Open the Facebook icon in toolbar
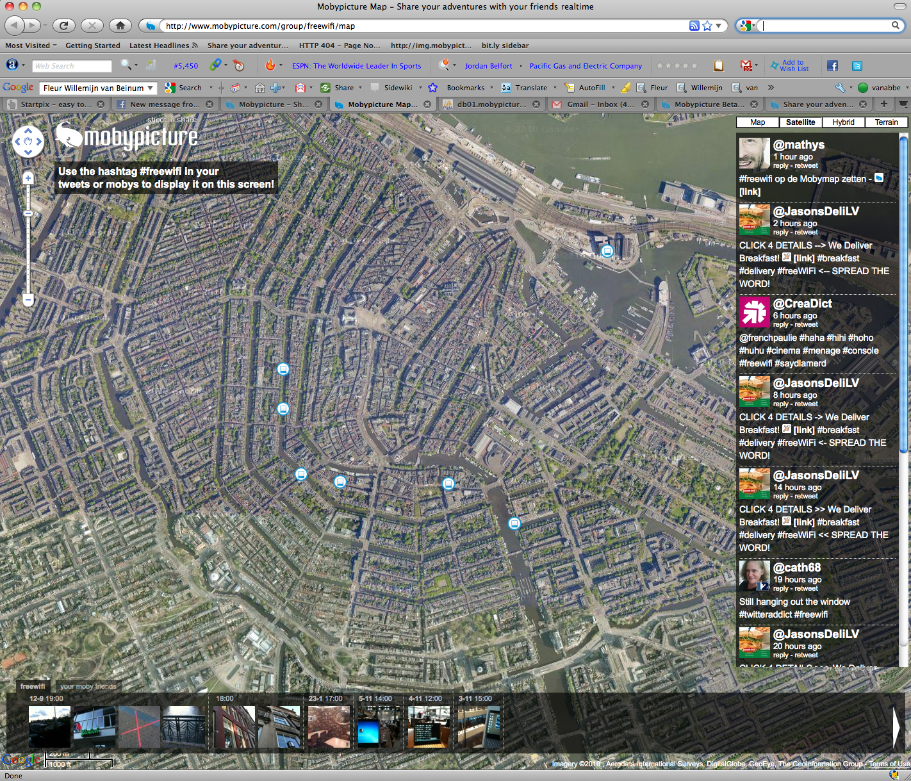The width and height of the screenshot is (911, 781). tap(832, 66)
